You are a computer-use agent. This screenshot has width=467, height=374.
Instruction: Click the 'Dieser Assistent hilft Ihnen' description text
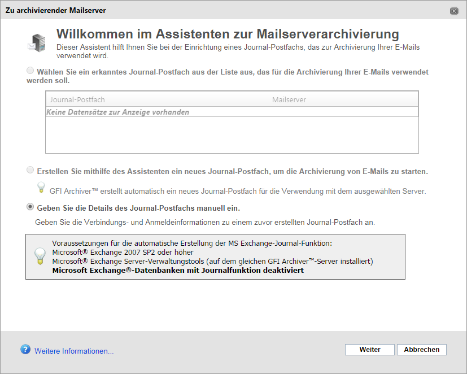tap(238, 51)
